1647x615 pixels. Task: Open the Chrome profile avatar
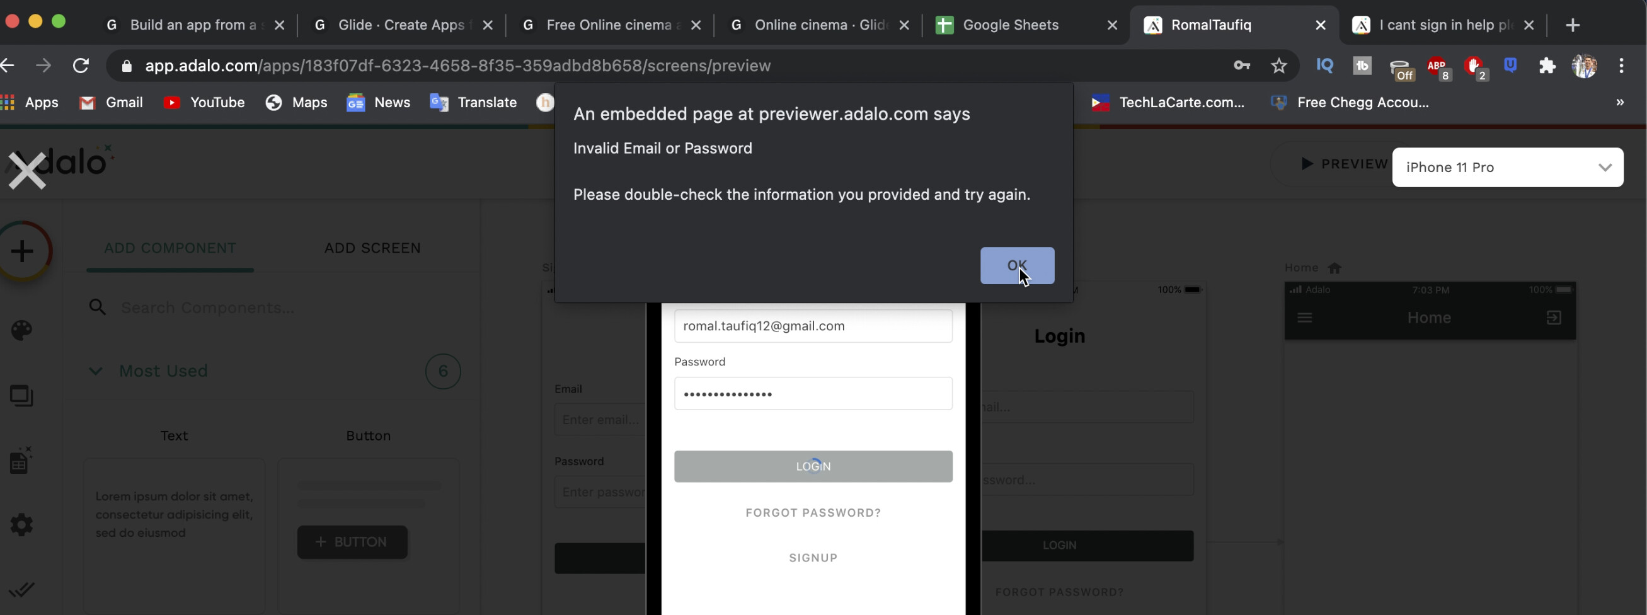click(x=1585, y=65)
